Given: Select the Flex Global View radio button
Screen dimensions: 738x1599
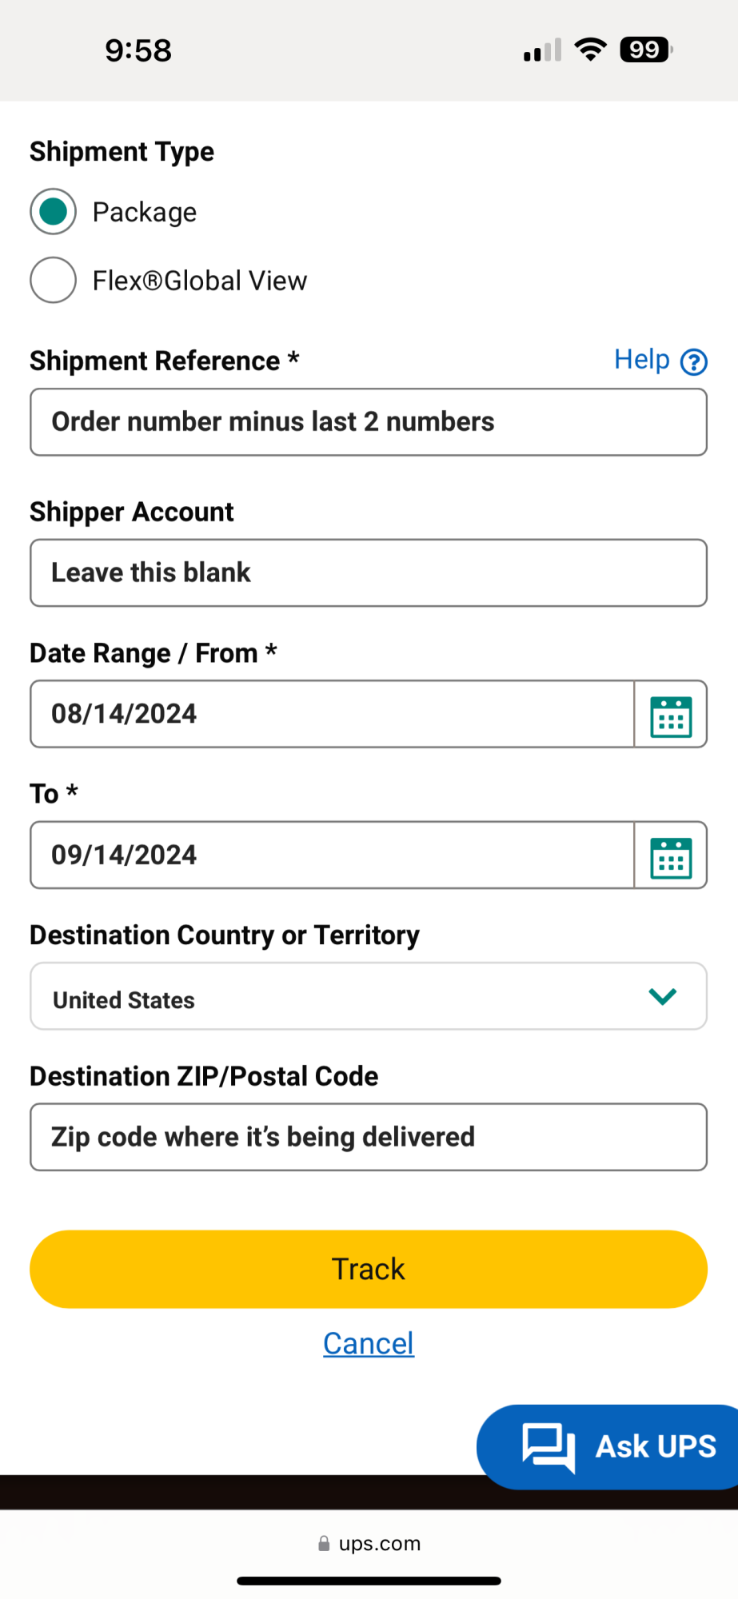Looking at the screenshot, I should tap(54, 281).
